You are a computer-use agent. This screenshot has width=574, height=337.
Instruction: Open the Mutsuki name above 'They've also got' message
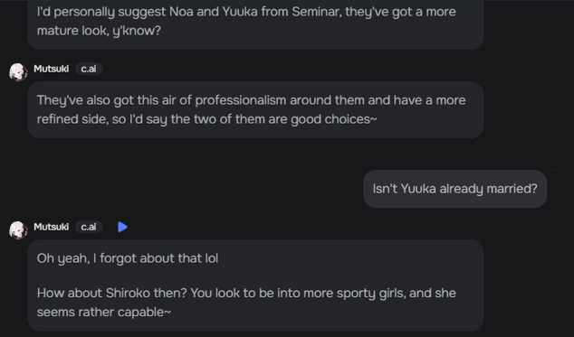[52, 69]
